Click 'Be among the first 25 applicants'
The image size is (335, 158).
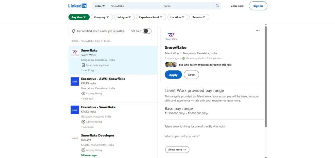tap(204, 58)
